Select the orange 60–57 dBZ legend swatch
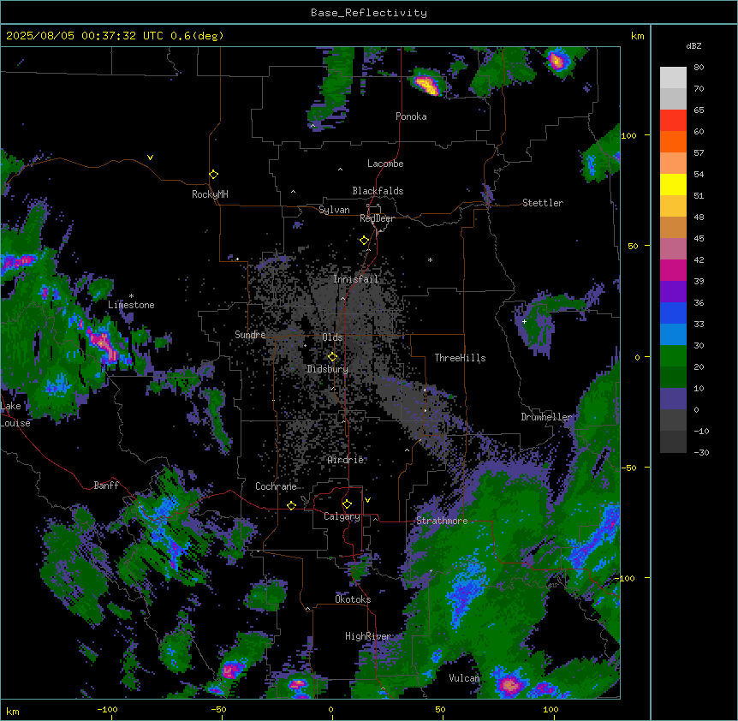738x721 pixels. tap(673, 141)
